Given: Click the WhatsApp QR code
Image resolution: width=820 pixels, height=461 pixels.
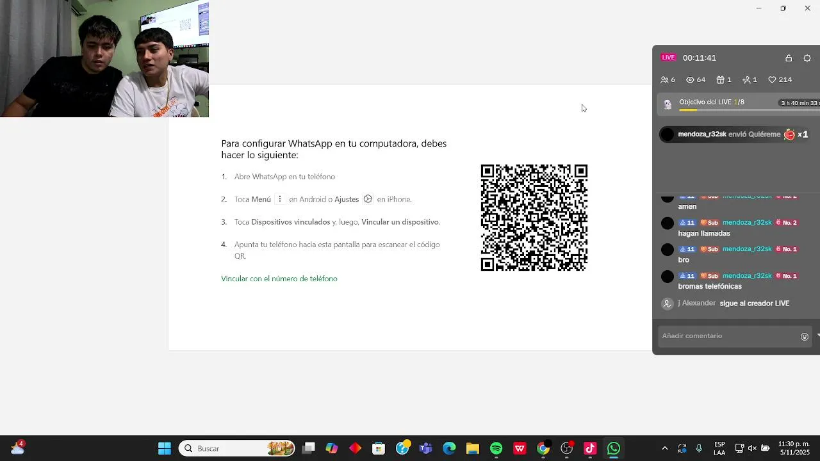Looking at the screenshot, I should pos(534,218).
